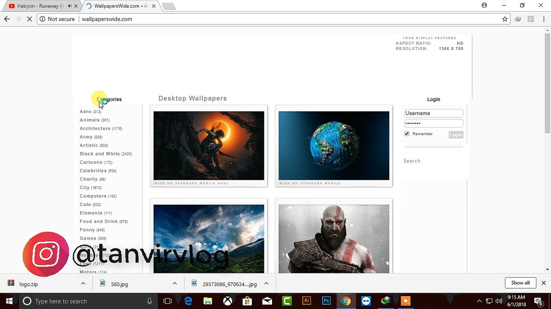The width and height of the screenshot is (551, 309).
Task: Click the address bar showing wallpaperswide.com
Action: tap(273, 19)
